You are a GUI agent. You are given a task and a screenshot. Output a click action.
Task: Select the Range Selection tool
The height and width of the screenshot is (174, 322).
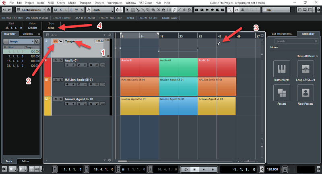click(133, 10)
